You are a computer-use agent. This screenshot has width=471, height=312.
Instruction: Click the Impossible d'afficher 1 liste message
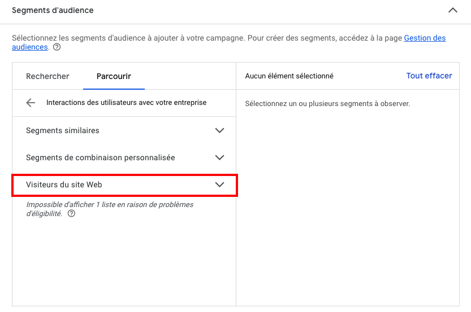point(109,204)
